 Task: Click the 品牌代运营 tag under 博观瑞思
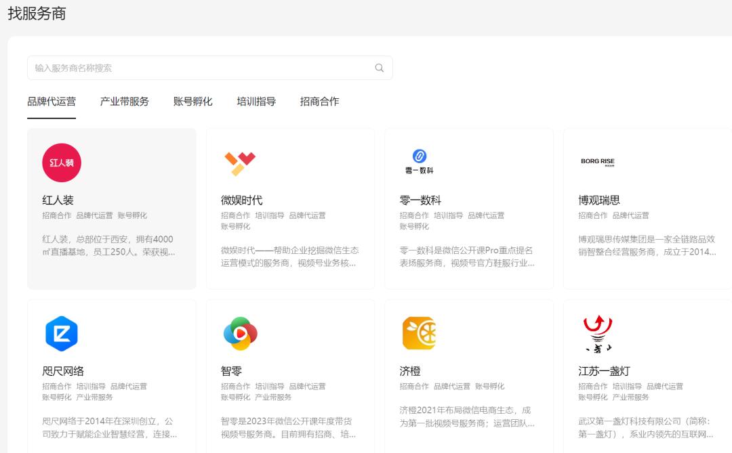click(631, 215)
